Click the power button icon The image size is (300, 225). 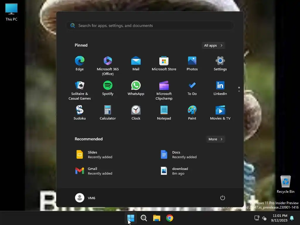(223, 198)
